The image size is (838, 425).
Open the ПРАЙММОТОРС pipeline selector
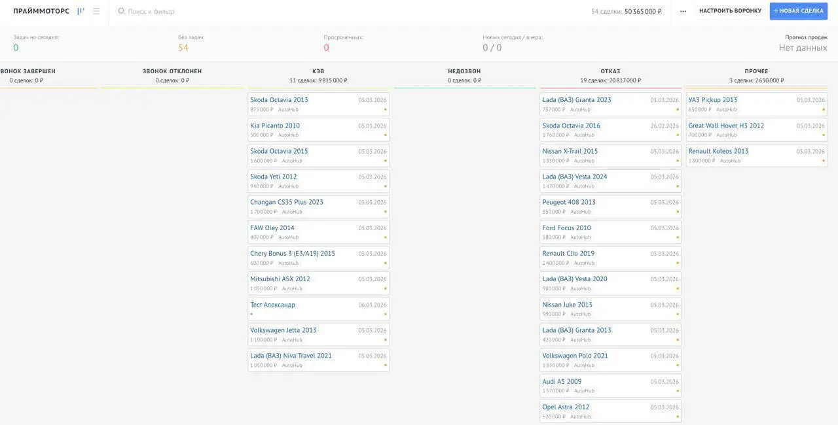[x=41, y=11]
